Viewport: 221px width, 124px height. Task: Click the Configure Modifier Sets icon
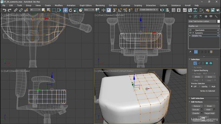(x=211, y=52)
